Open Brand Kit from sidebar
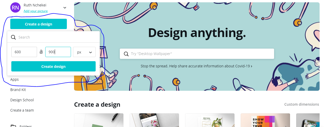Image resolution: width=325 pixels, height=127 pixels. [x=18, y=90]
